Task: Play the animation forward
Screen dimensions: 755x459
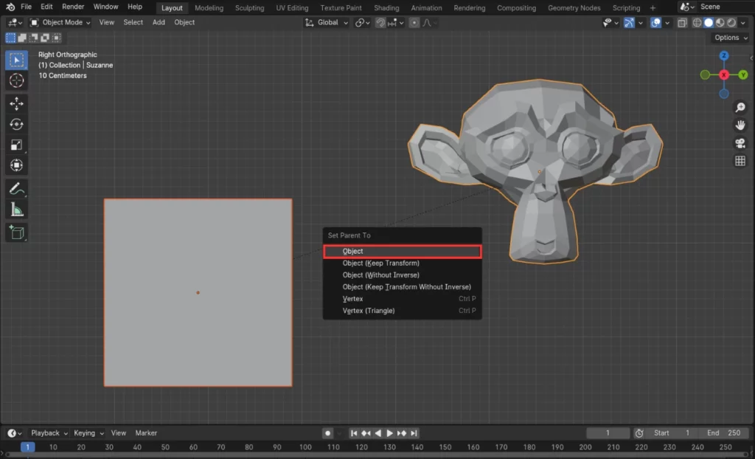Action: [x=389, y=433]
